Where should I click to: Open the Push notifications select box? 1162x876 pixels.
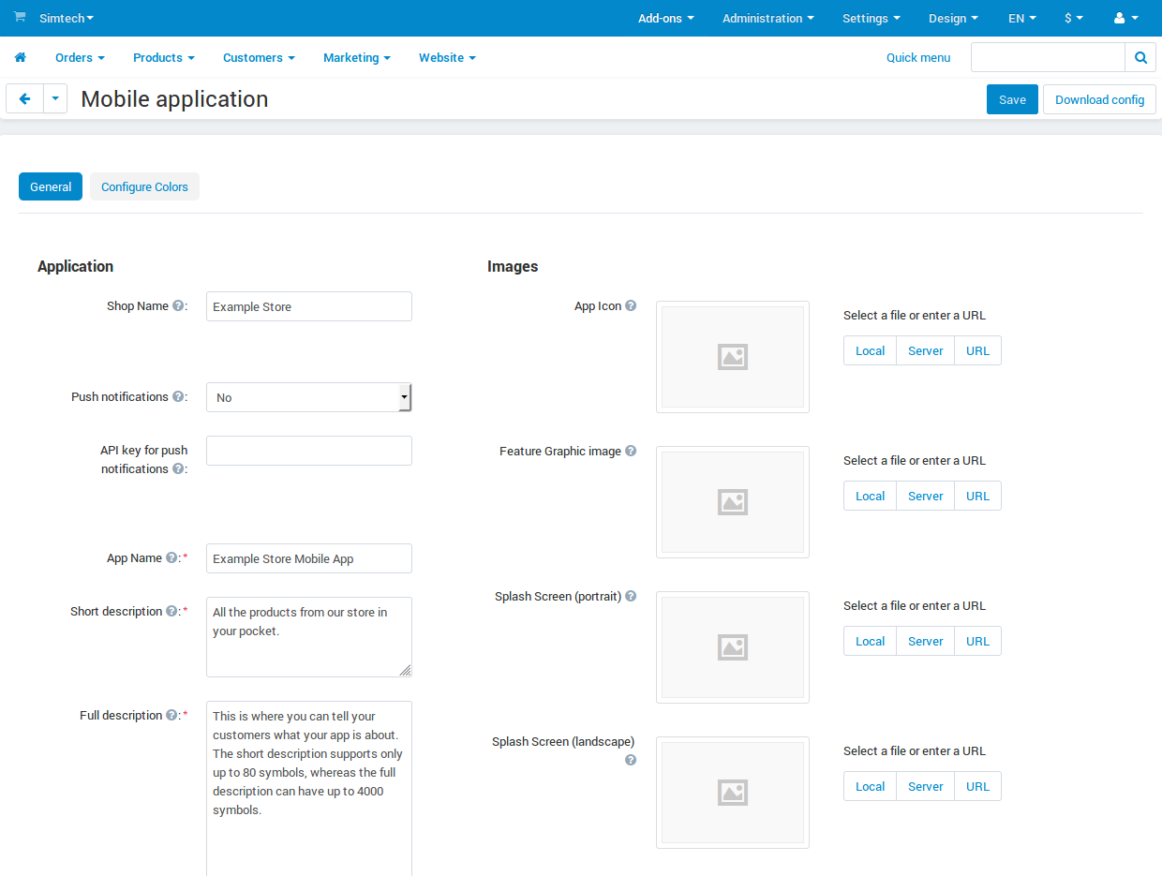[308, 397]
